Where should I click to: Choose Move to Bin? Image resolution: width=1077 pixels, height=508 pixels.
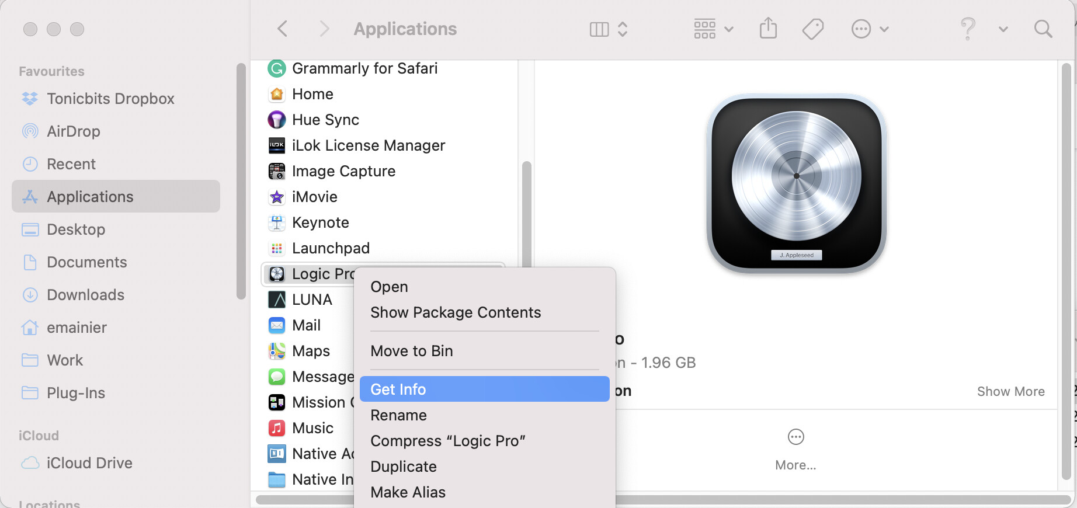point(485,351)
